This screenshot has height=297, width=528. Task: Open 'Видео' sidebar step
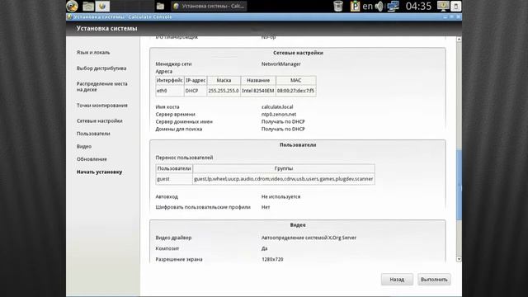(x=84, y=147)
